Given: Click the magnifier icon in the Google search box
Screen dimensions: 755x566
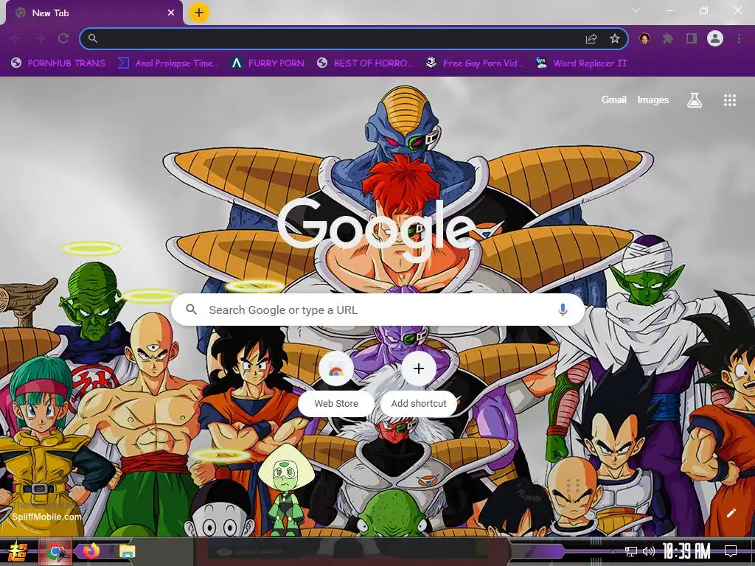Looking at the screenshot, I should [x=191, y=310].
